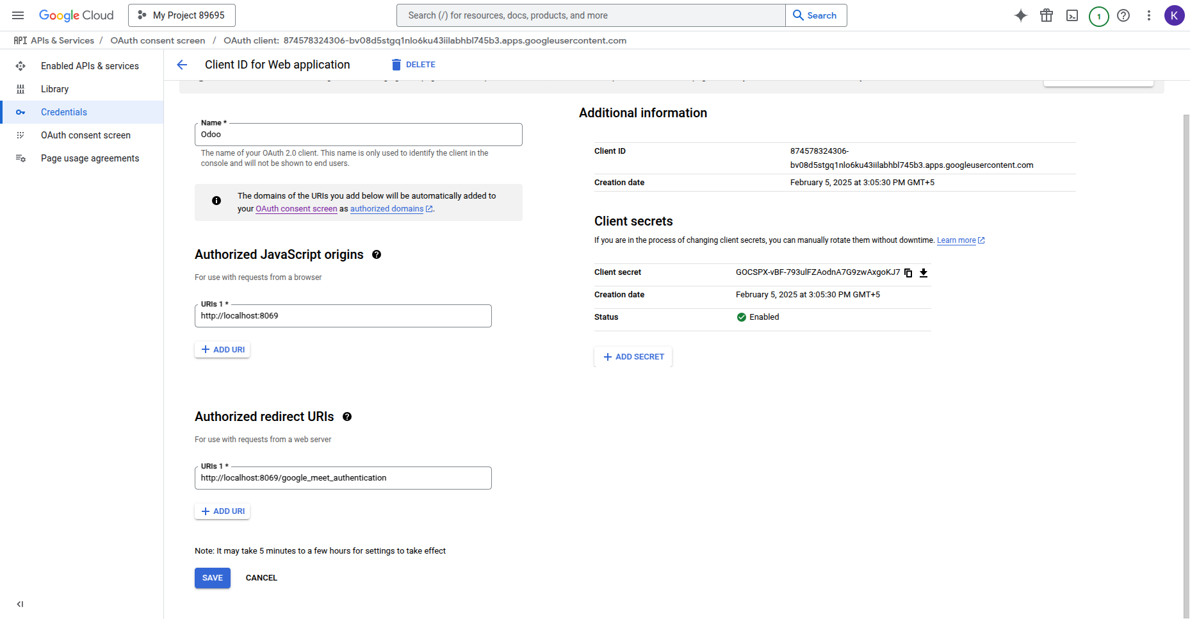Click the Credentials key icon
Image resolution: width=1190 pixels, height=619 pixels.
tap(20, 112)
